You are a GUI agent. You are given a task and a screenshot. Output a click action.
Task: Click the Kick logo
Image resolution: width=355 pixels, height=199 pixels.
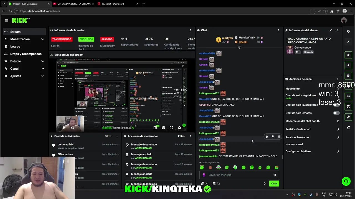coord(21,20)
